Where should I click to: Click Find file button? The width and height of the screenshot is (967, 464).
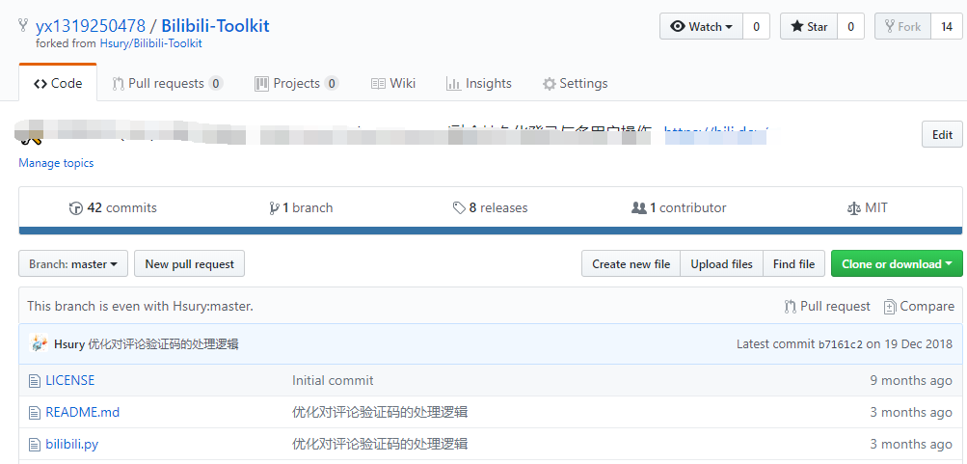point(793,264)
